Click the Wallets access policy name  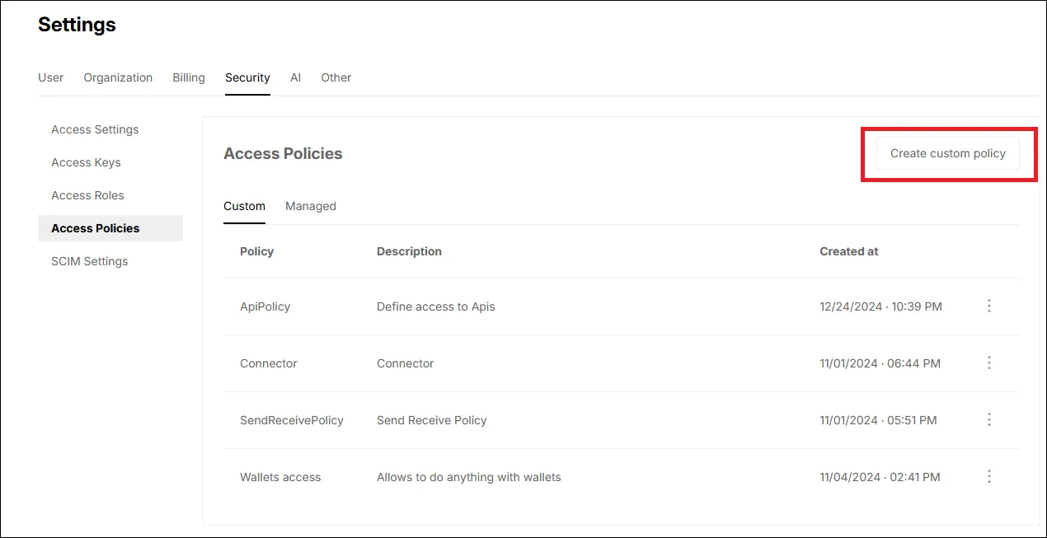coord(280,477)
